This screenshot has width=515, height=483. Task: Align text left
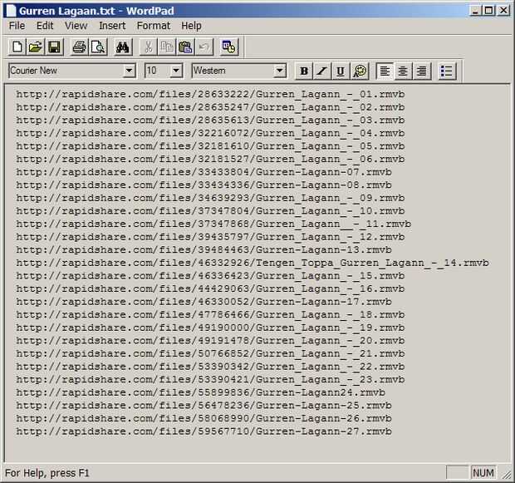[385, 71]
